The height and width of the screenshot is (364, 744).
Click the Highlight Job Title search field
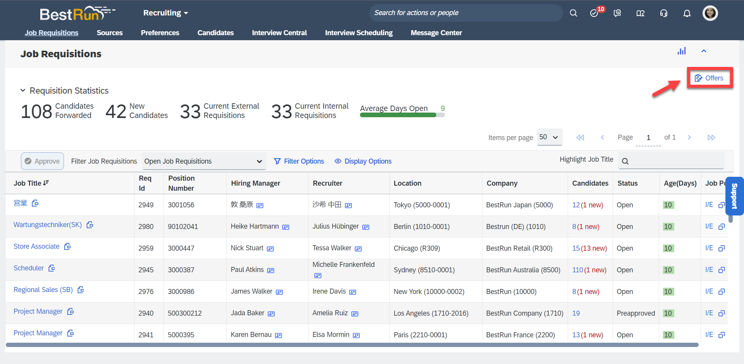(671, 161)
